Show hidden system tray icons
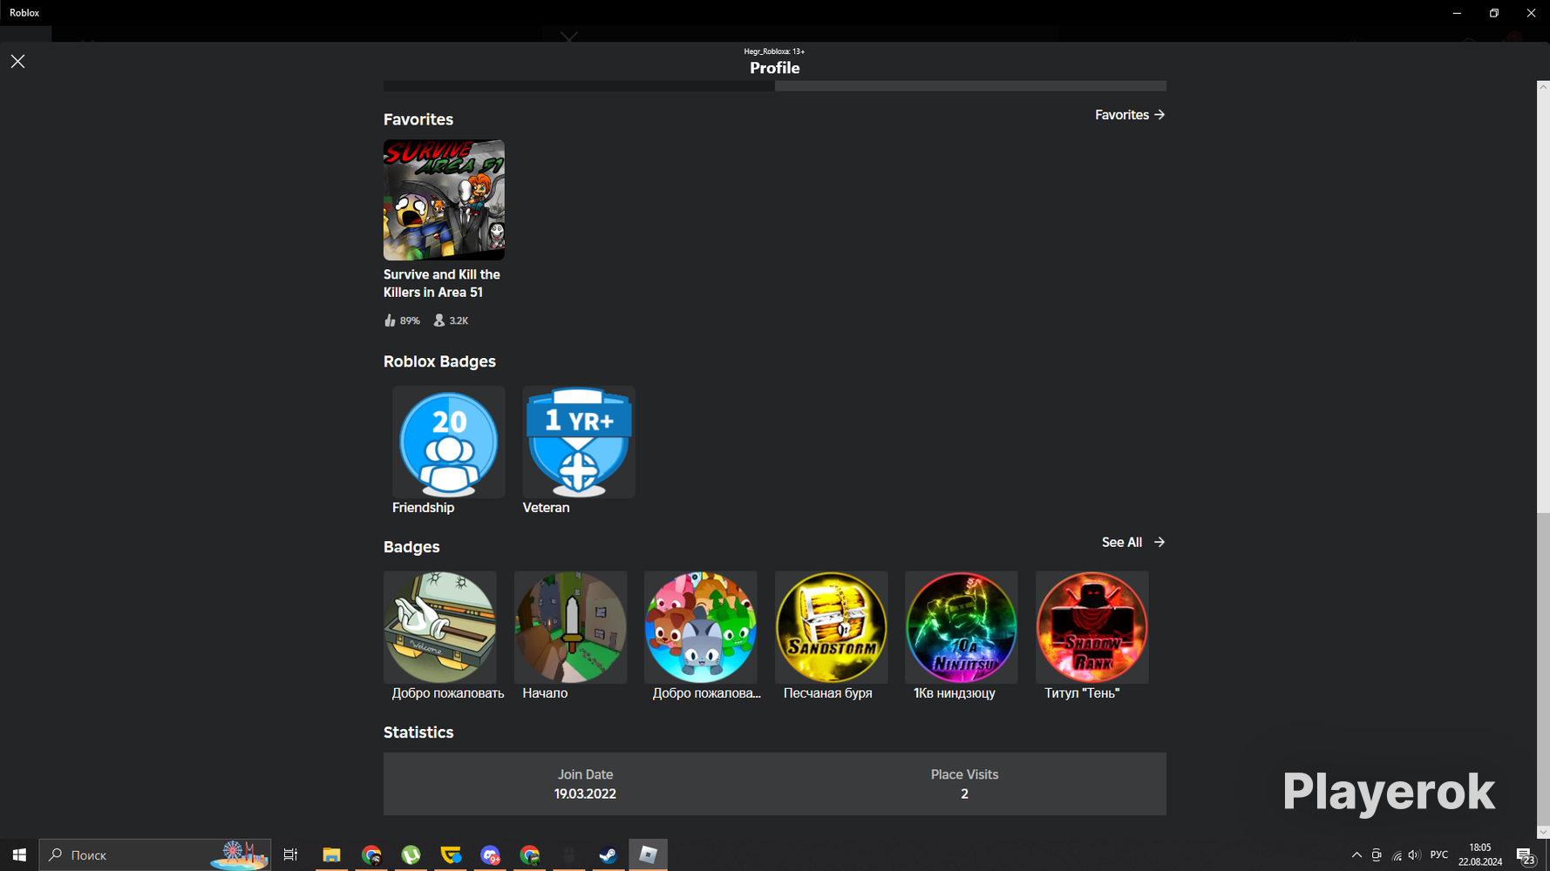The width and height of the screenshot is (1550, 871). pos(1356,855)
